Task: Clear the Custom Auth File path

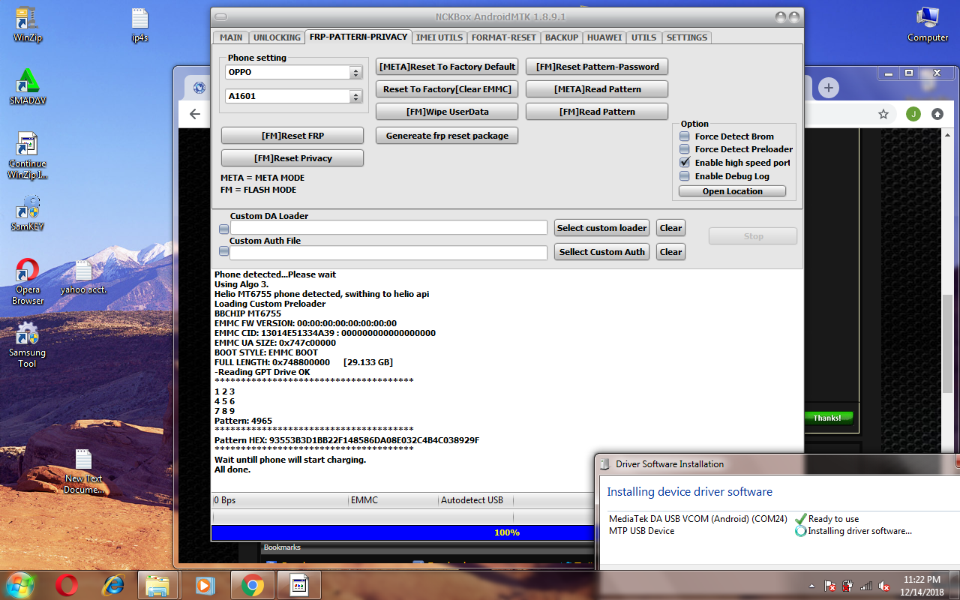Action: point(670,252)
